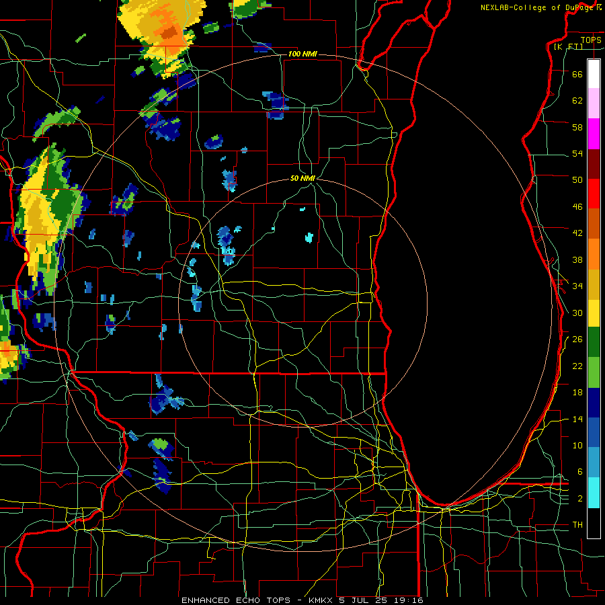This screenshot has height=605, width=605.
Task: Pick the dark green legend swatch
Action: 594,342
